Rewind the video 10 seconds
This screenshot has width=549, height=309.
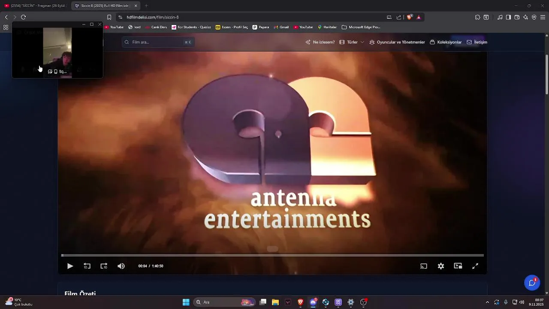click(87, 266)
